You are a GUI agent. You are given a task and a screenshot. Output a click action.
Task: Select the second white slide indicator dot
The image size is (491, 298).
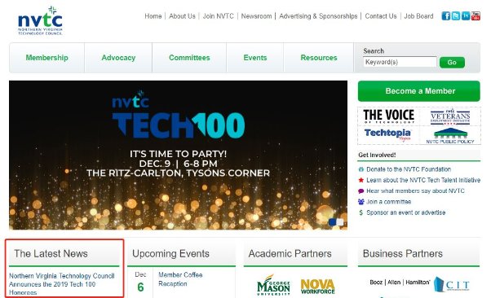click(x=340, y=222)
